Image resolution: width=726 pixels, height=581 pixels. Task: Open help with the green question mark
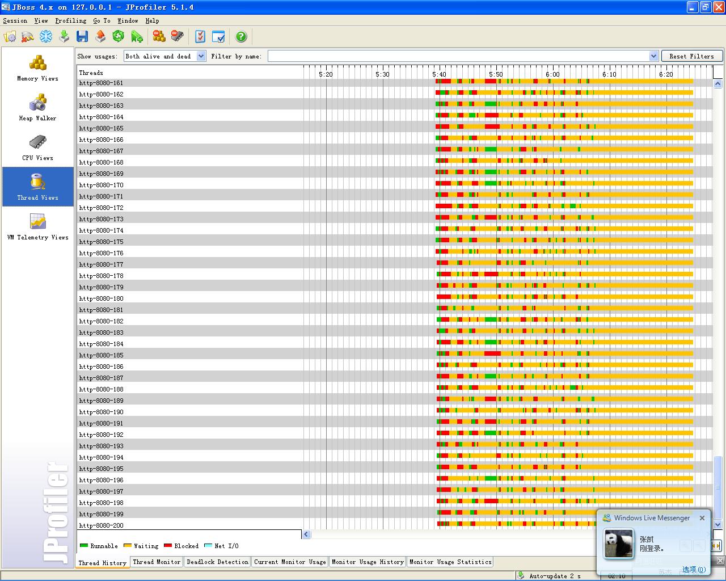(241, 37)
